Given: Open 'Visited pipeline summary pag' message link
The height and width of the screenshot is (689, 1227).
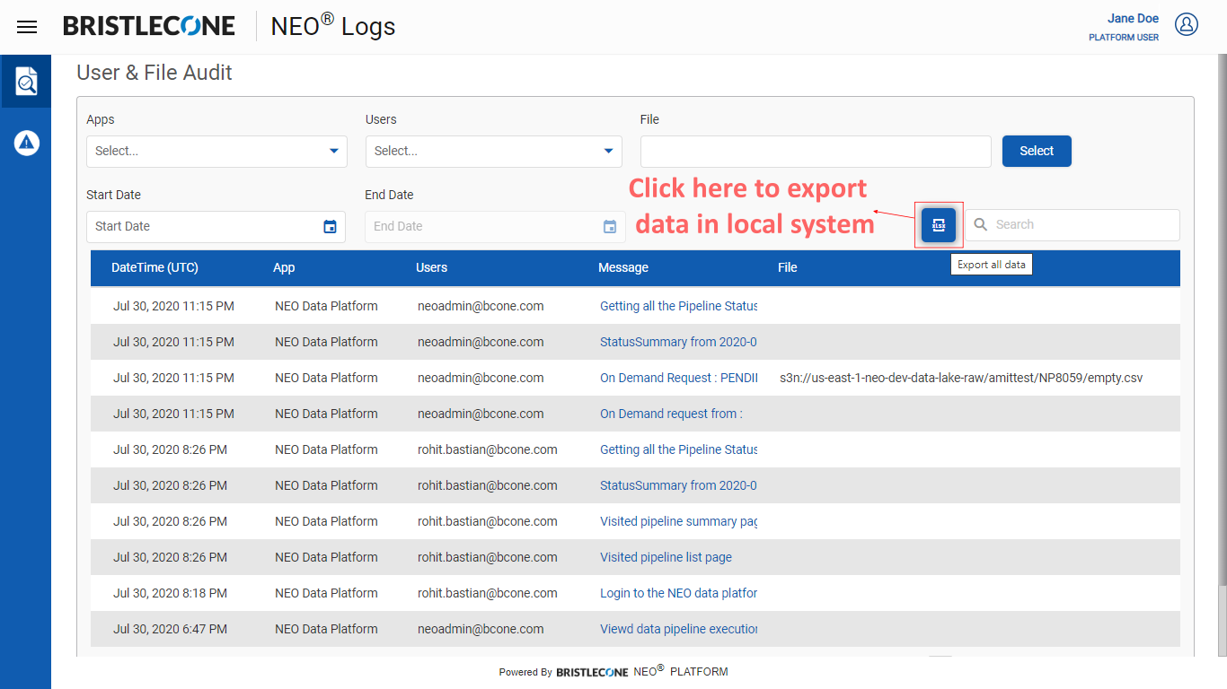Looking at the screenshot, I should click(679, 521).
